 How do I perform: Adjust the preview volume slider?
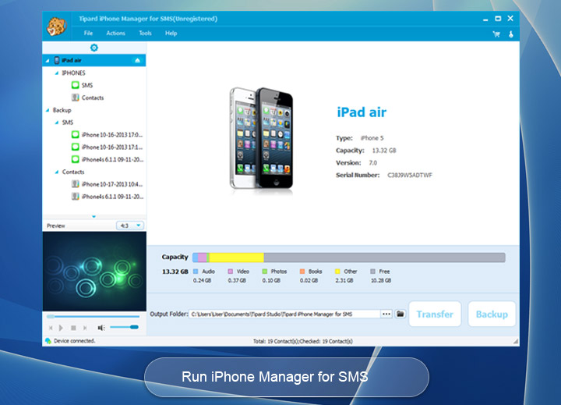124,327
